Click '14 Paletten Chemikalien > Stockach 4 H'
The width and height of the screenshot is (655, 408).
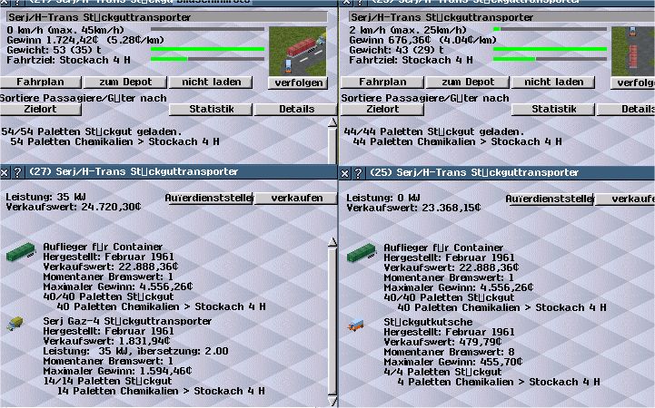[x=161, y=392]
